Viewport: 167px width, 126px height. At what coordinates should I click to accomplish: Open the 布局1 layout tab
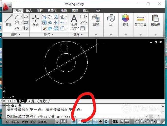pyautogui.click(x=32, y=101)
